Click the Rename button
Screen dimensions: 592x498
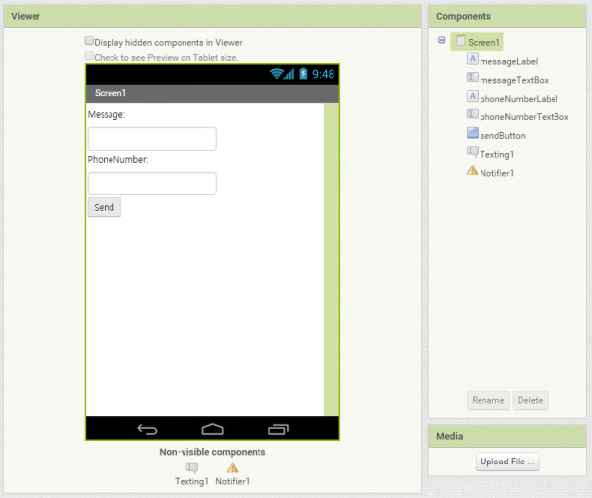[x=488, y=400]
